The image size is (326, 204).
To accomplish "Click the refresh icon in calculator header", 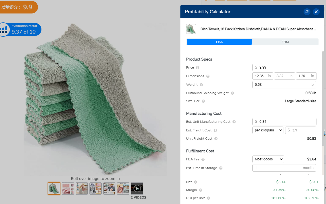I will 307,12.
